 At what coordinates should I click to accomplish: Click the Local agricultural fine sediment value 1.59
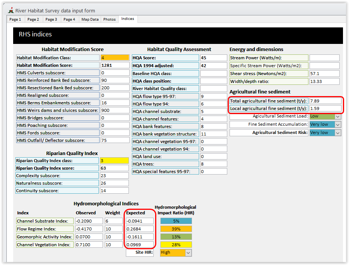pyautogui.click(x=325, y=108)
